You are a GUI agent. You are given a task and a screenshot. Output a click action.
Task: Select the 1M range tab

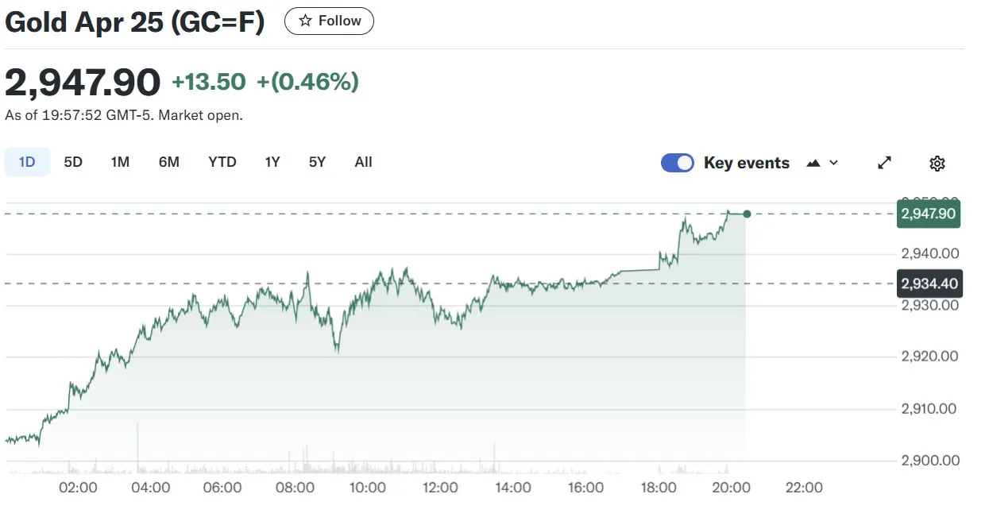(120, 162)
